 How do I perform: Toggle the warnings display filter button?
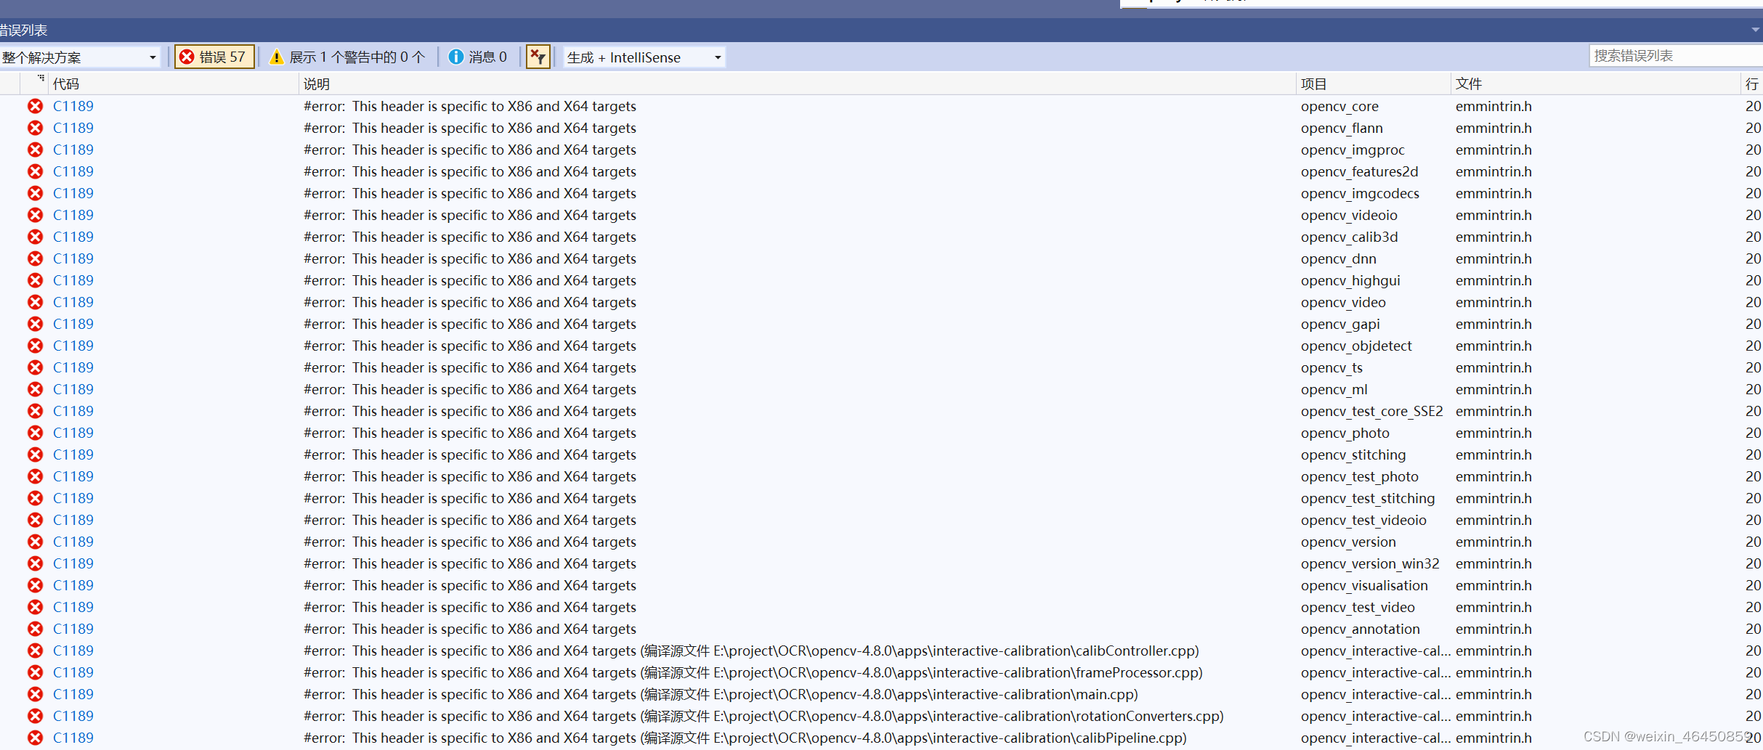point(347,57)
